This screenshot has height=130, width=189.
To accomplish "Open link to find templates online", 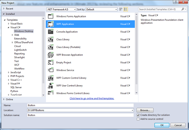I will (92, 99).
